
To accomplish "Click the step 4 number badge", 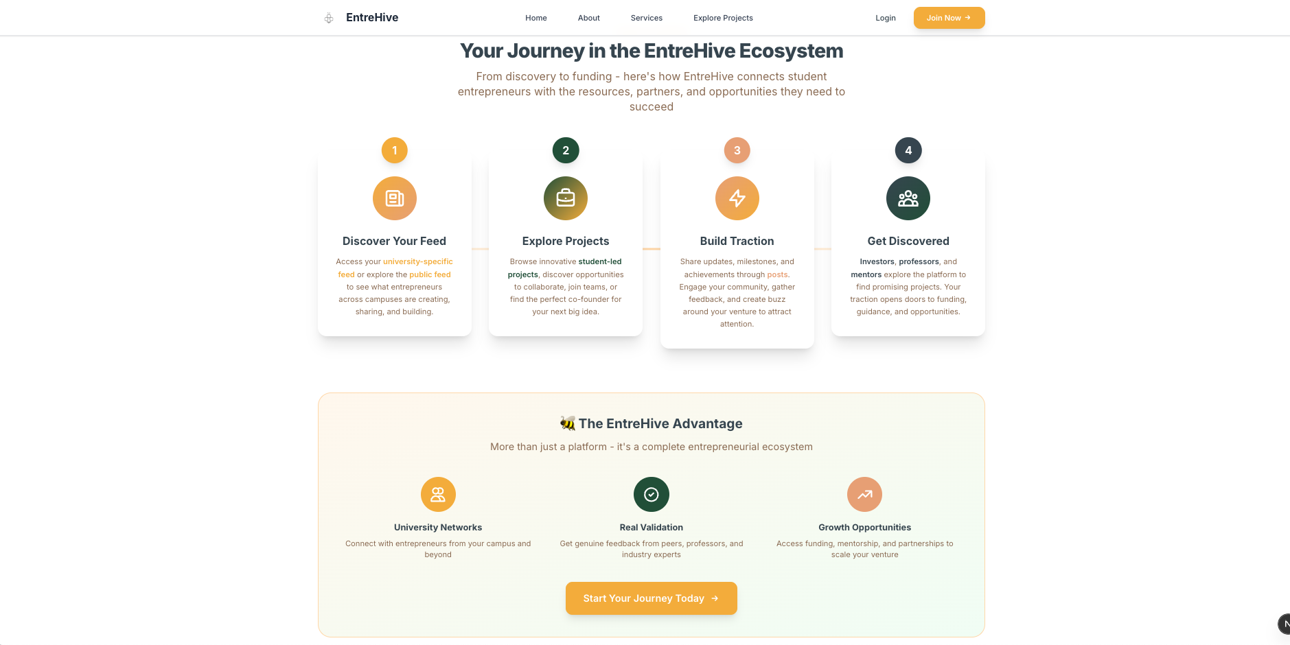I will (x=908, y=150).
